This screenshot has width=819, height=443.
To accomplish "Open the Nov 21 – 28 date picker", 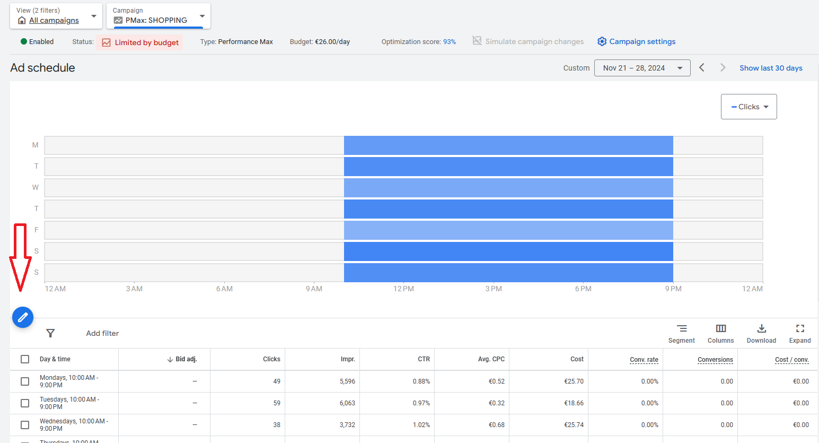I will coord(642,67).
